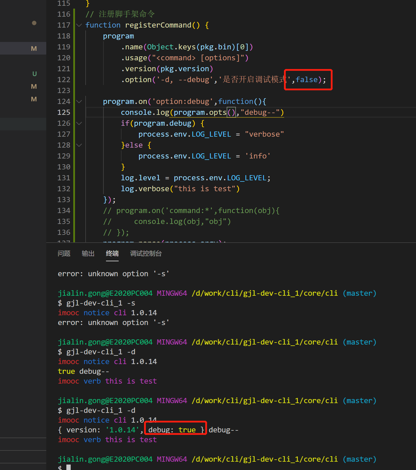Collapse the registerCommand function fold arrow
The width and height of the screenshot is (416, 470).
coord(79,25)
